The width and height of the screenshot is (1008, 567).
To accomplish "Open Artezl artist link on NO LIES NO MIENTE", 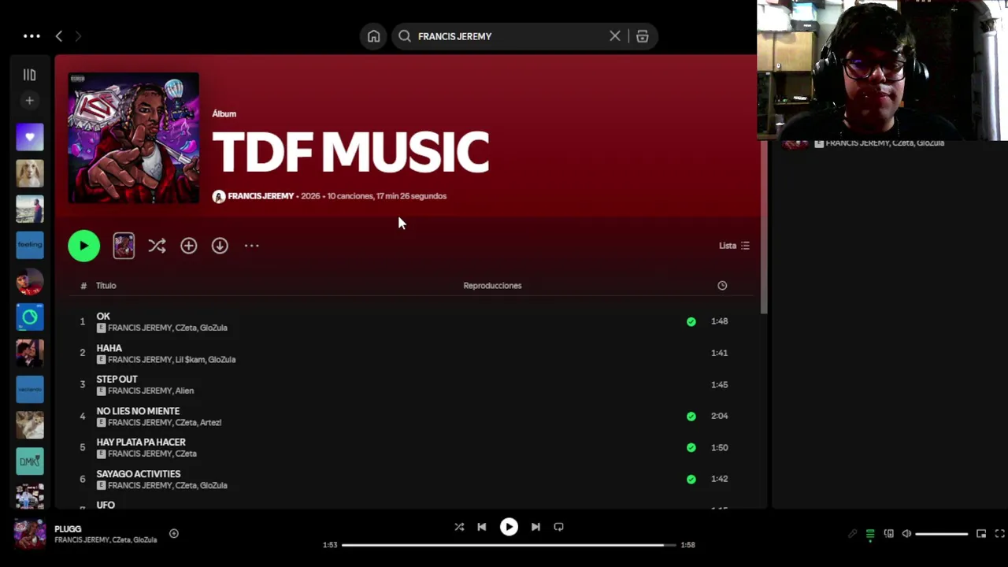I will pos(210,423).
